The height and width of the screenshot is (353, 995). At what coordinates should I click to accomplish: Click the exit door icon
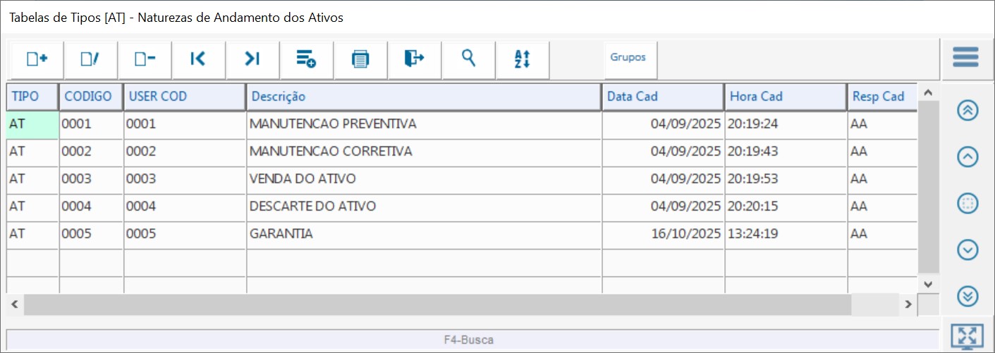pyautogui.click(x=414, y=59)
